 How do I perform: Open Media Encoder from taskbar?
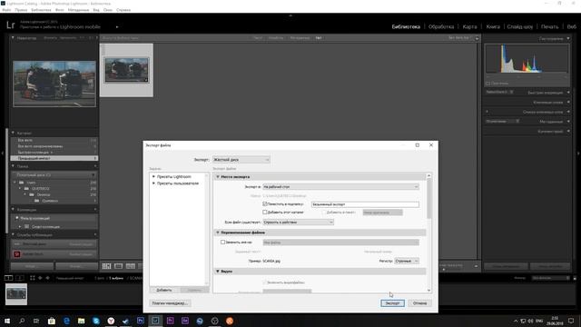coord(185,321)
